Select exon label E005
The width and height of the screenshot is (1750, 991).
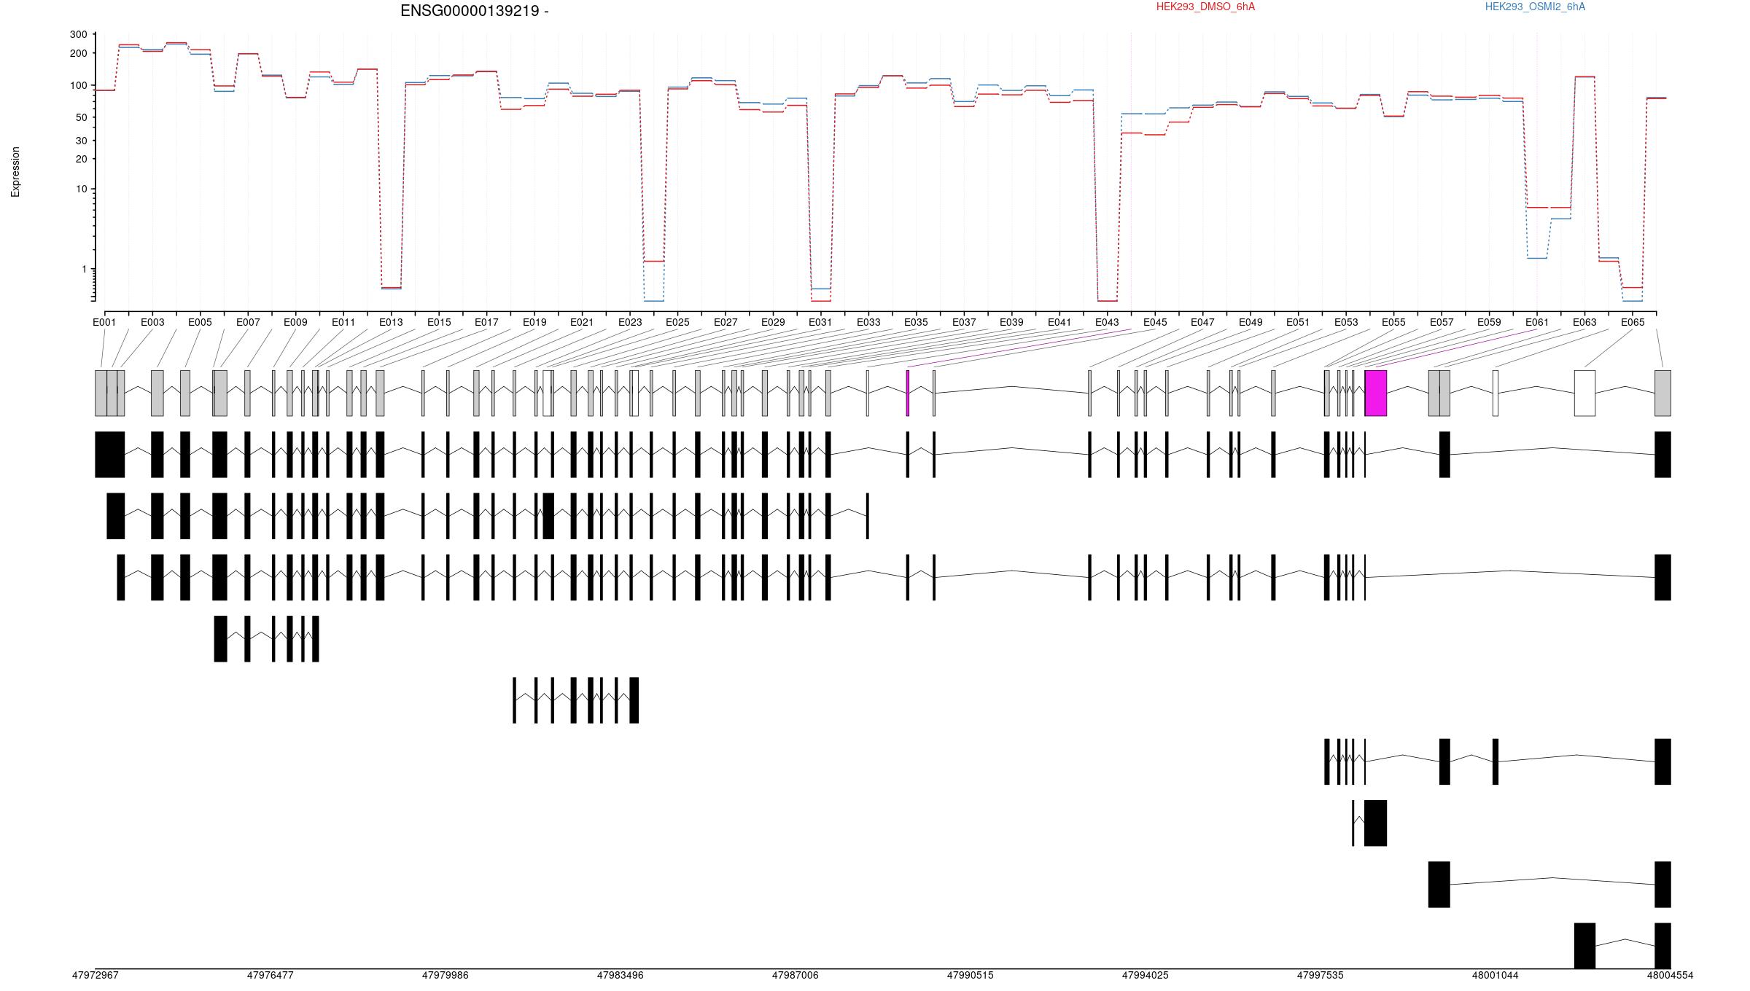[x=200, y=322]
